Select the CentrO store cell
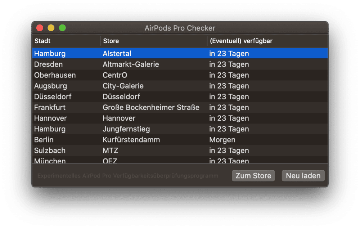360x229 pixels. click(x=115, y=75)
